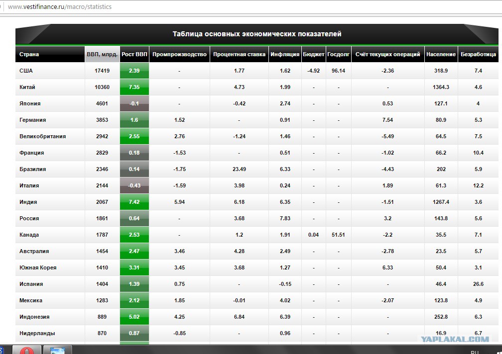Click the Opera icon in the taskbar
502x354 pixels.
[27, 350]
